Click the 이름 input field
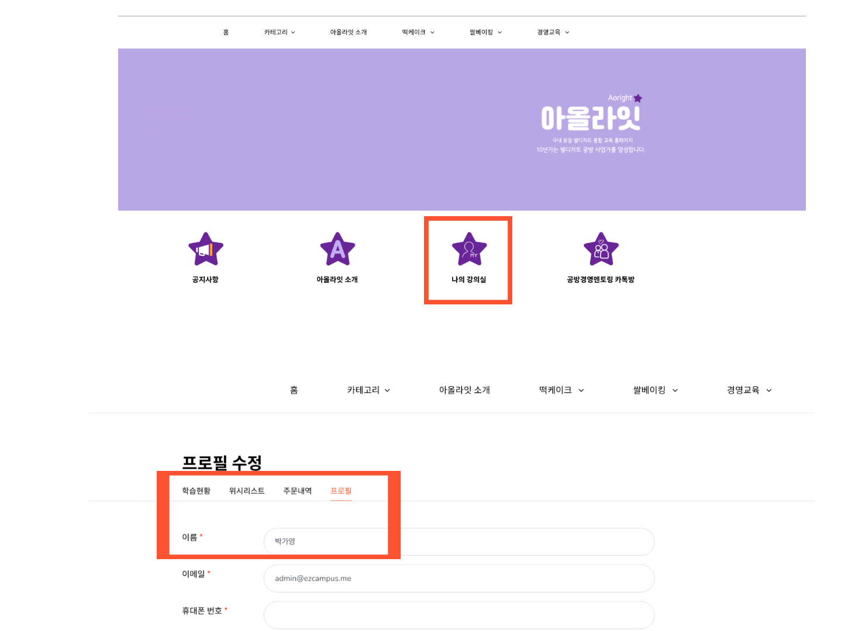The width and height of the screenshot is (848, 631). click(459, 542)
